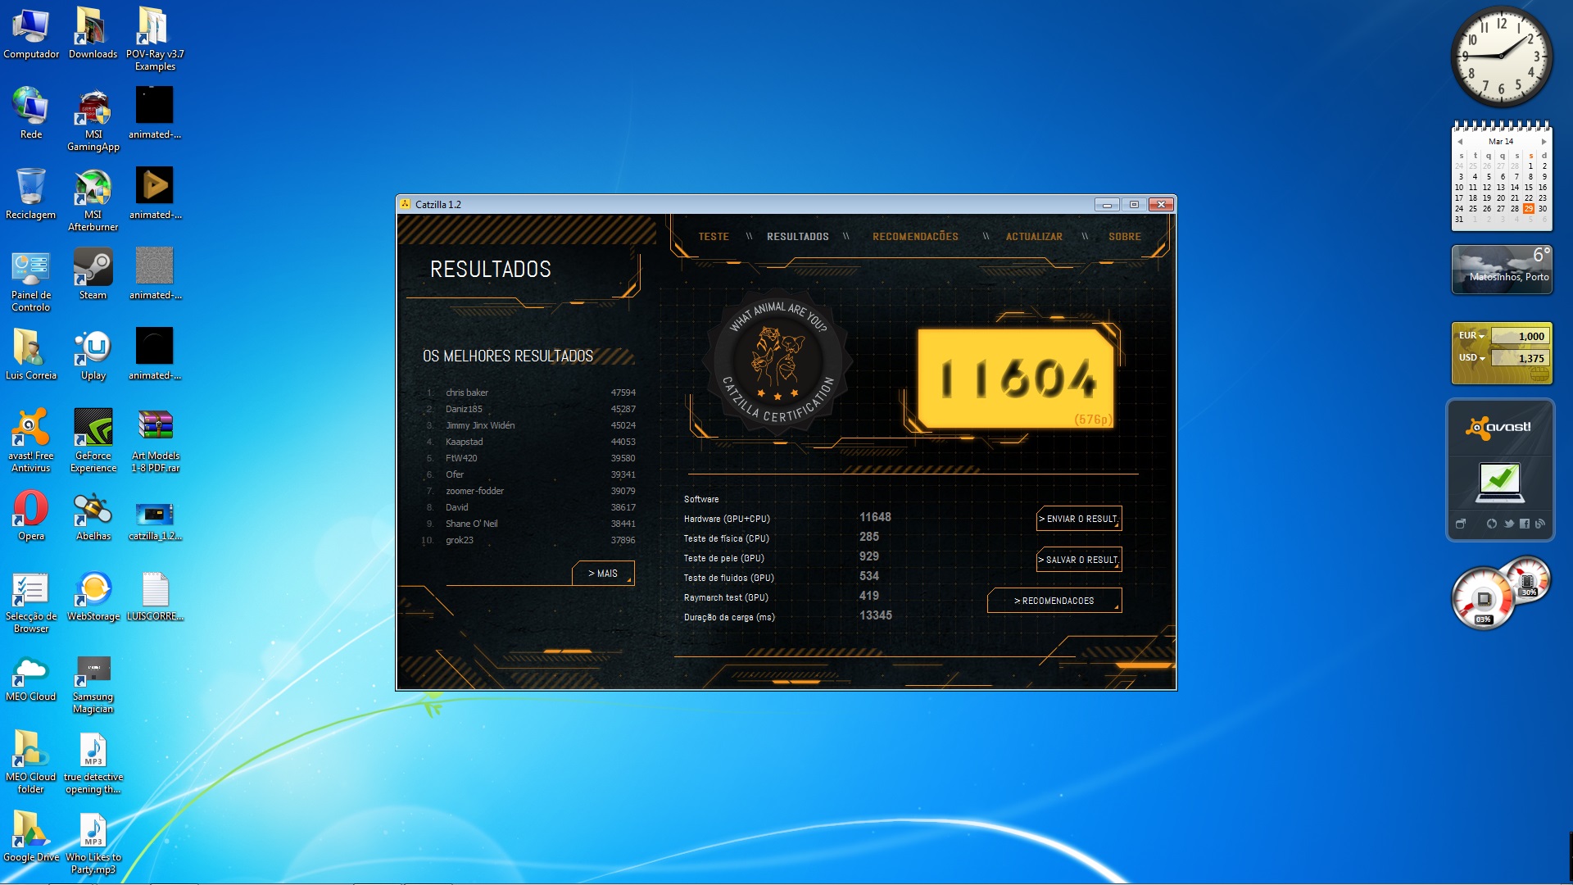Viewport: 1573px width, 885px height.
Task: Open Selecção de Browser shortcut
Action: (31, 601)
